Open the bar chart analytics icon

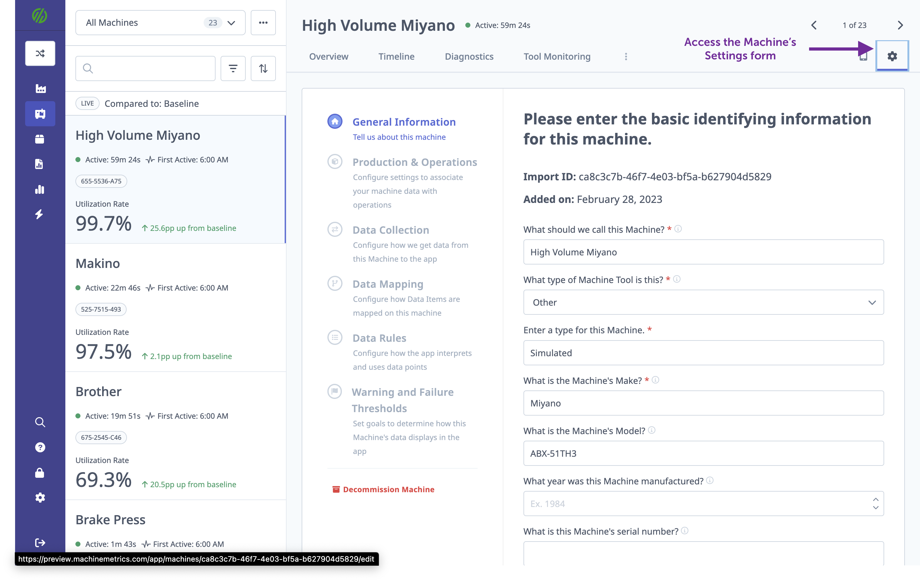coord(40,189)
